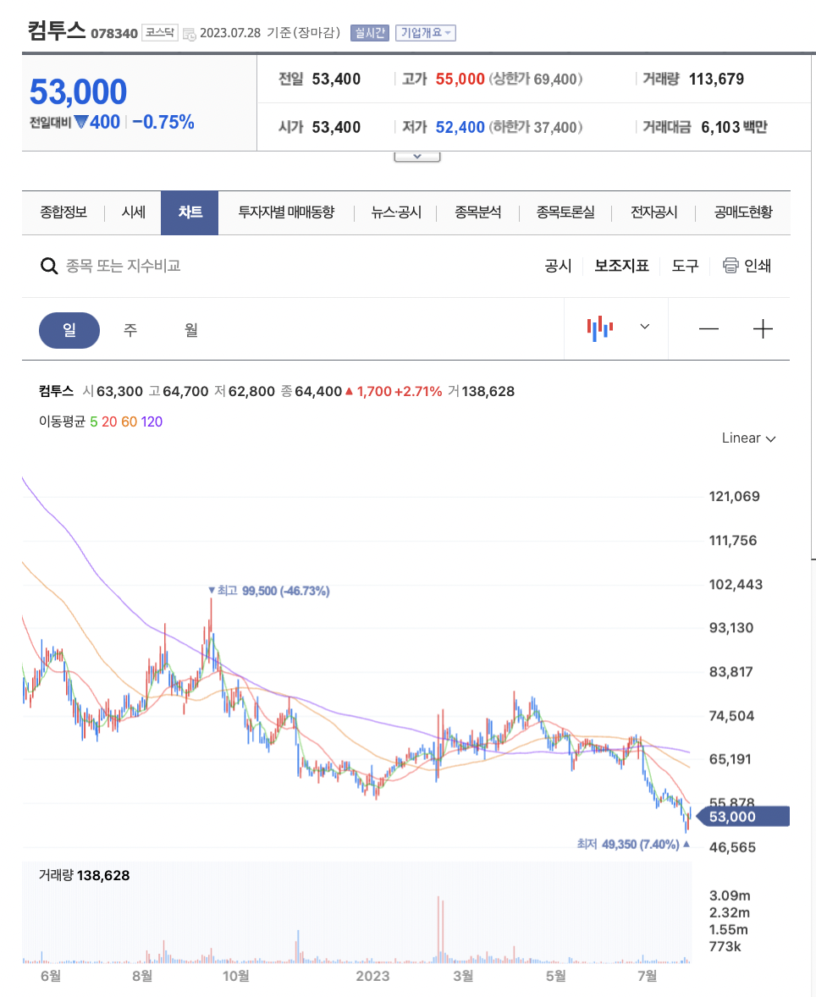Image resolution: width=816 pixels, height=997 pixels.
Task: Select 일 daily period toggle
Action: tap(69, 330)
